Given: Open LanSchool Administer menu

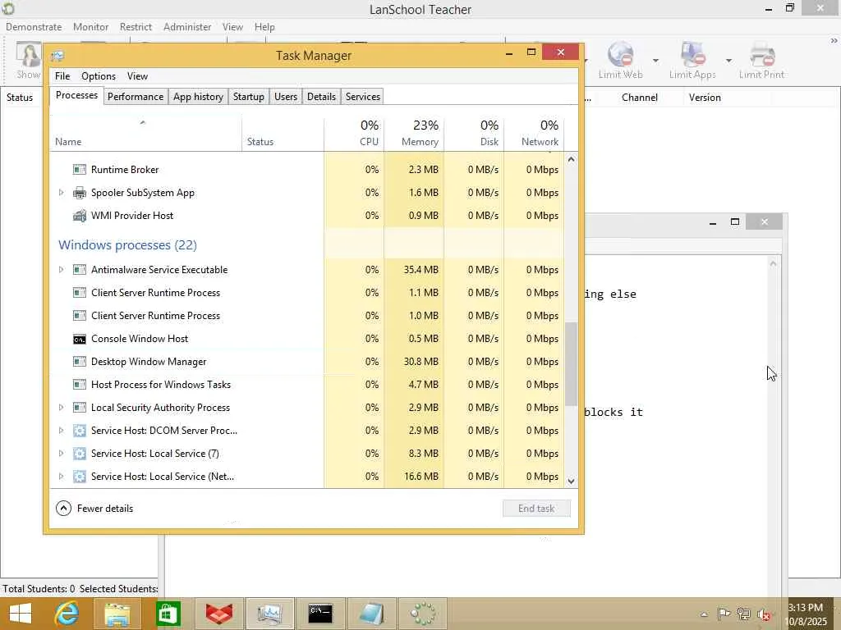Looking at the screenshot, I should (x=187, y=27).
